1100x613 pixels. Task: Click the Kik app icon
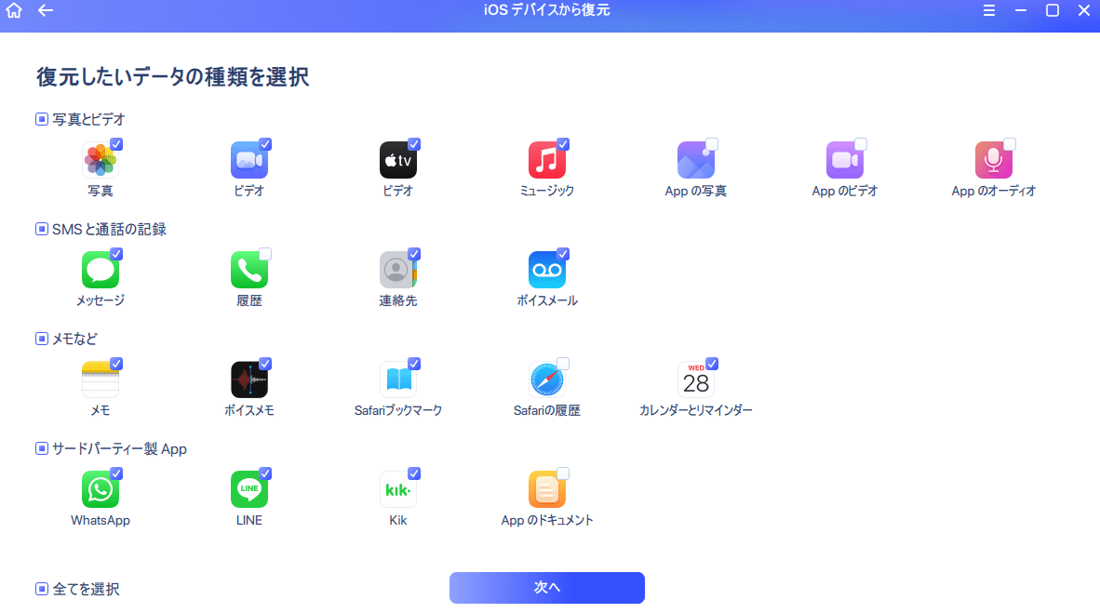397,489
